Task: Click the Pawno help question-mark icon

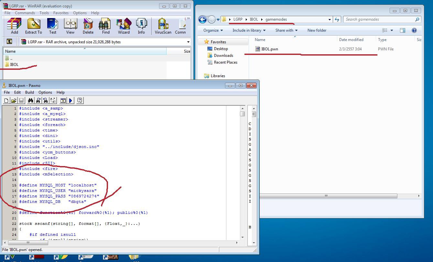Action: click(x=80, y=100)
